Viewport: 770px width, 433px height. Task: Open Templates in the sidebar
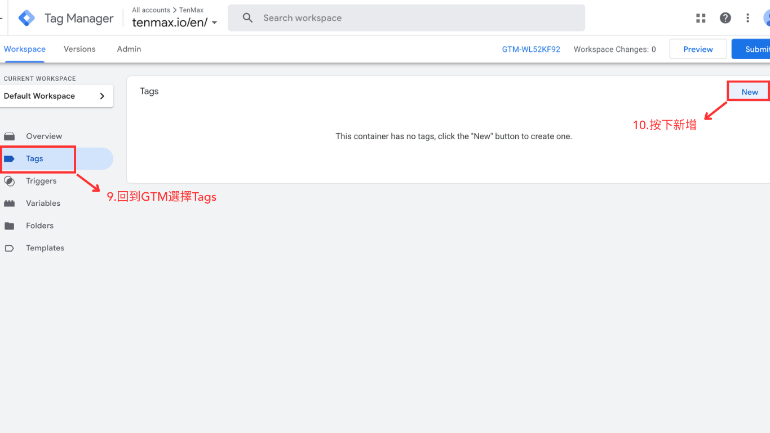tap(45, 248)
